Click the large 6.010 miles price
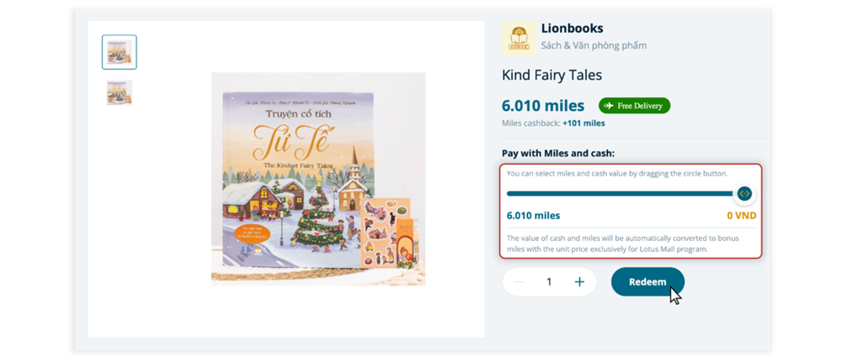Image resolution: width=842 pixels, height=357 pixels. 542,106
